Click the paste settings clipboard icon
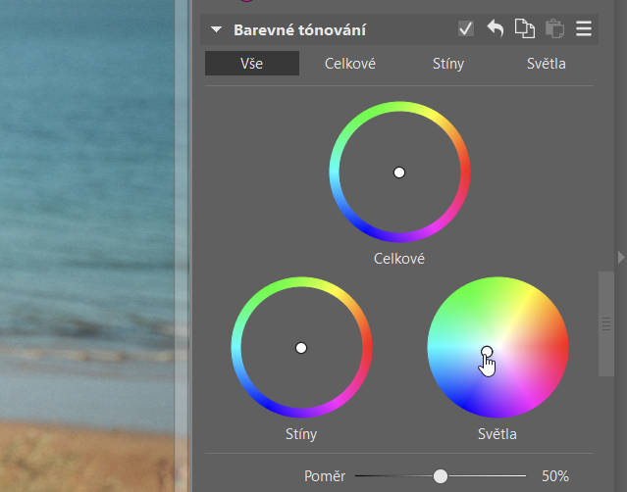Screen dimensions: 627x492 (554, 29)
